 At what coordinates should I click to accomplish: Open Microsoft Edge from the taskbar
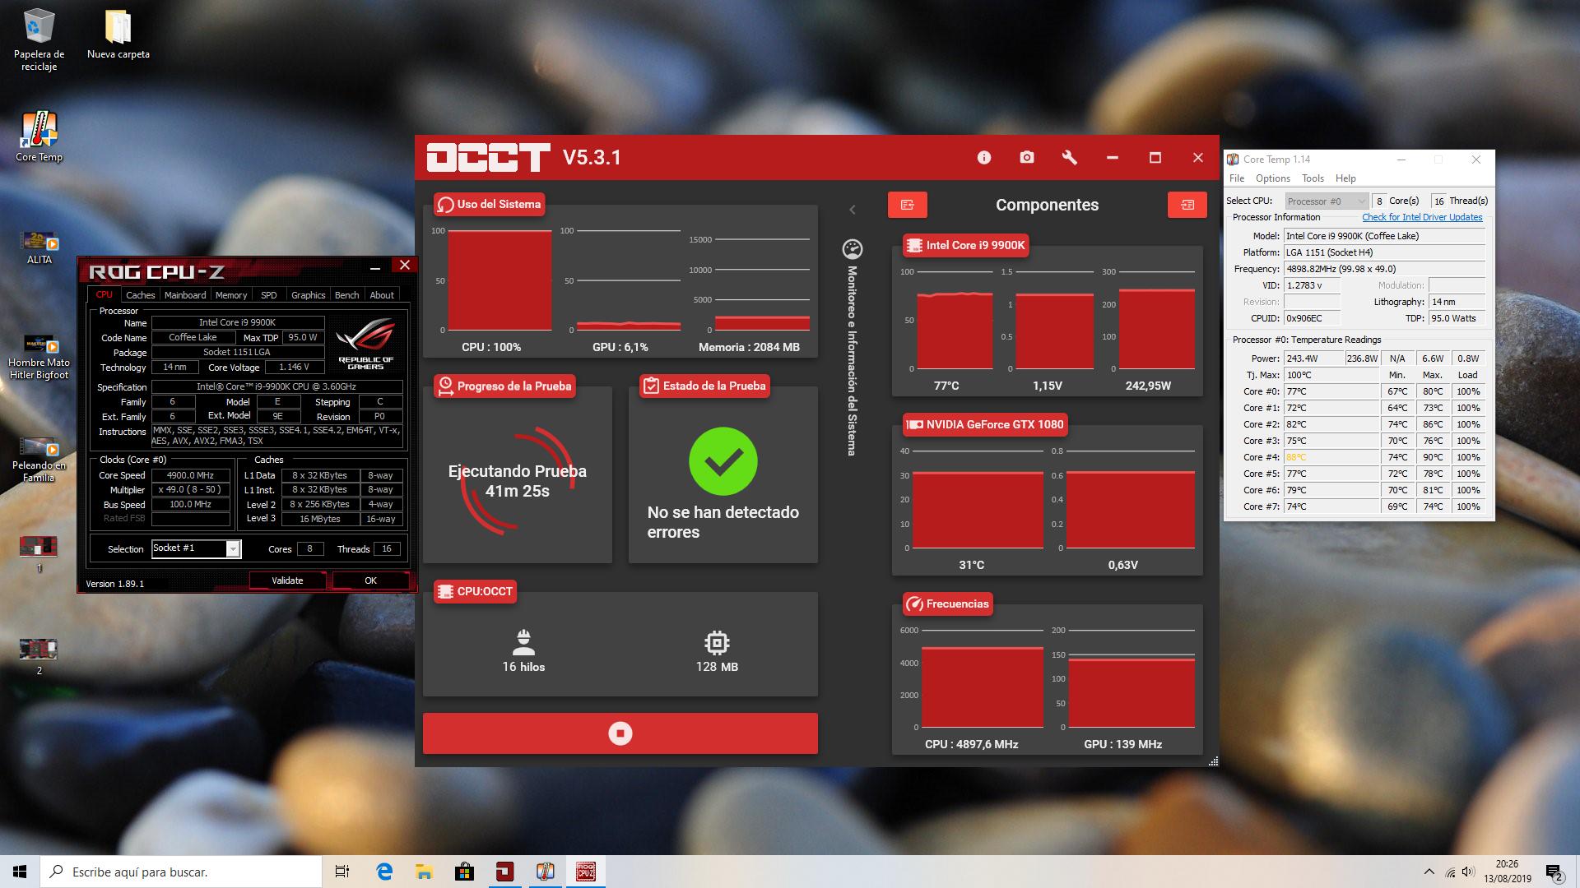click(x=384, y=872)
